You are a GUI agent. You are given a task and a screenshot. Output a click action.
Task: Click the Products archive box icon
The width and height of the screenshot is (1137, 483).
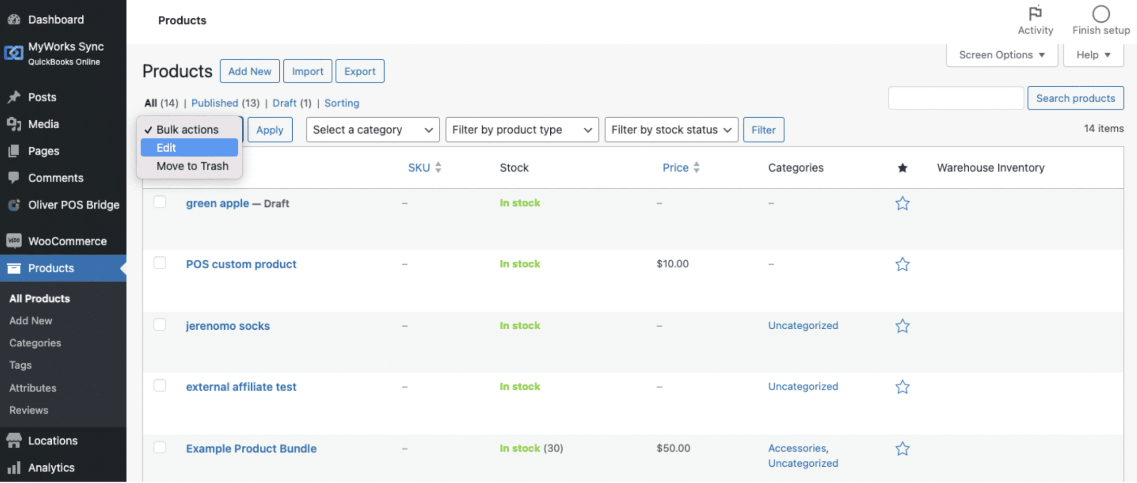coord(14,268)
